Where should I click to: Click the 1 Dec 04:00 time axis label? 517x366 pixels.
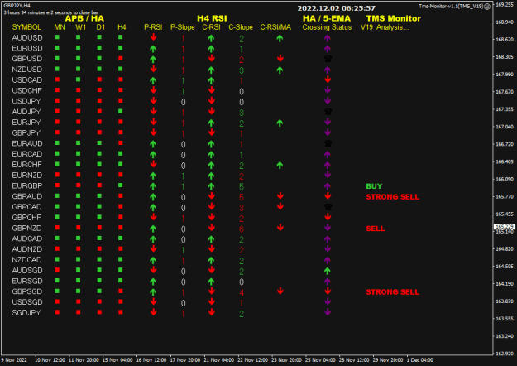(x=420, y=360)
